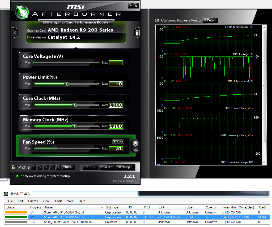Sort by the Progress column header
Image resolution: width=272 pixels, height=227 pixels.
point(36,207)
